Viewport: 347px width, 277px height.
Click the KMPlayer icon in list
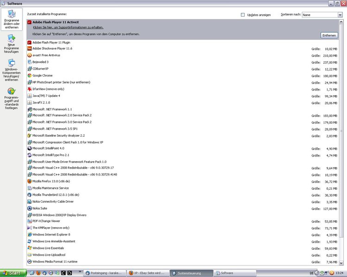[x=30, y=228]
